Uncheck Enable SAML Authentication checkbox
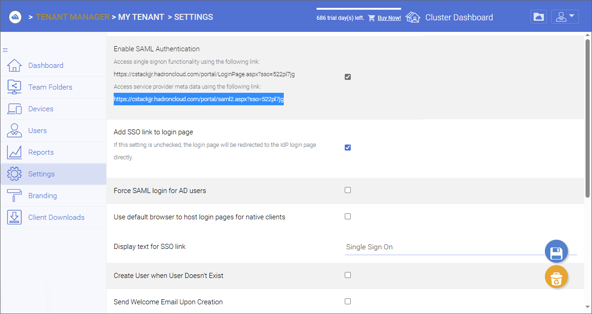The height and width of the screenshot is (314, 592). [348, 77]
